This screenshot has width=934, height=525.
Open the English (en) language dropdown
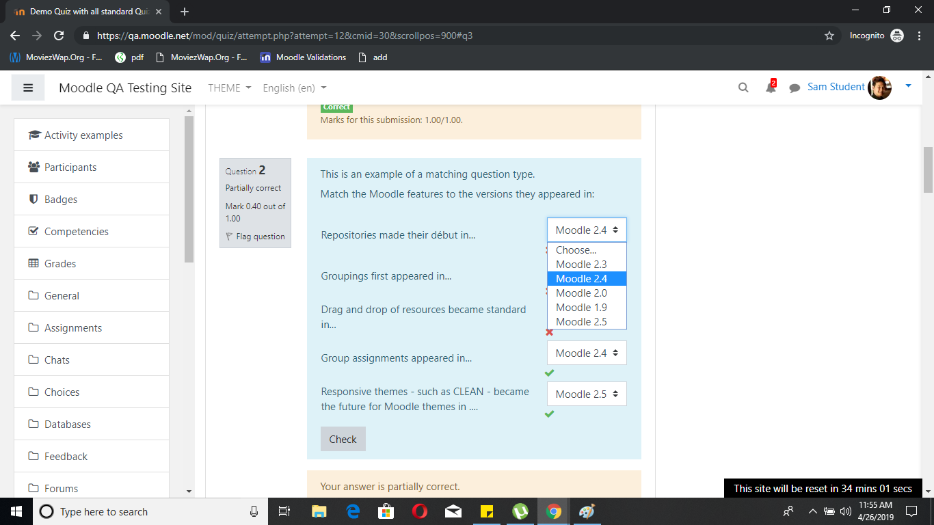point(295,88)
